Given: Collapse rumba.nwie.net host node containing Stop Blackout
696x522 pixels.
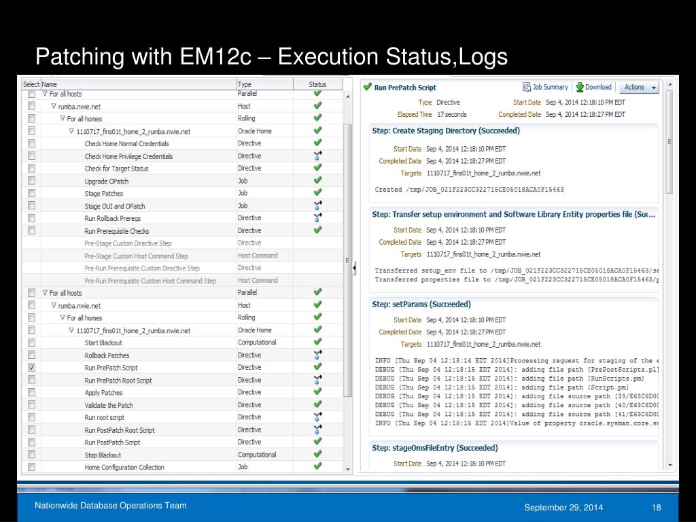Looking at the screenshot, I should [x=54, y=305].
